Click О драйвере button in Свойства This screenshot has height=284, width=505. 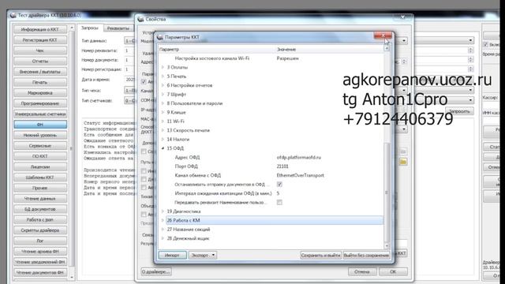(156, 271)
